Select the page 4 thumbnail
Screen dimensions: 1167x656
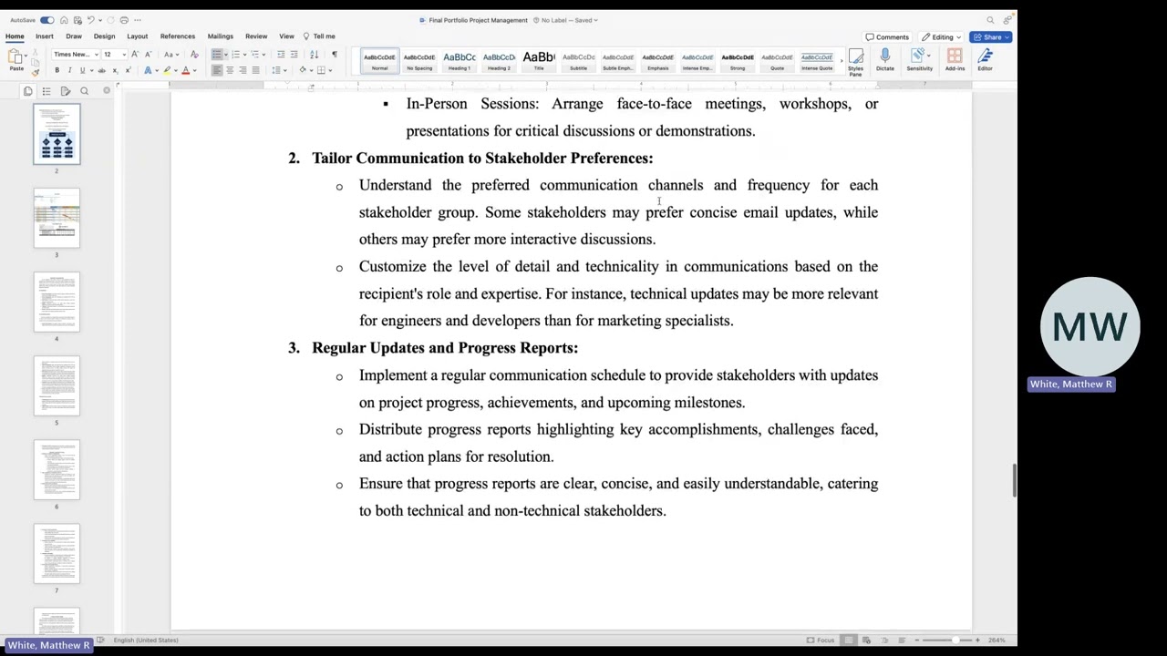pos(57,302)
